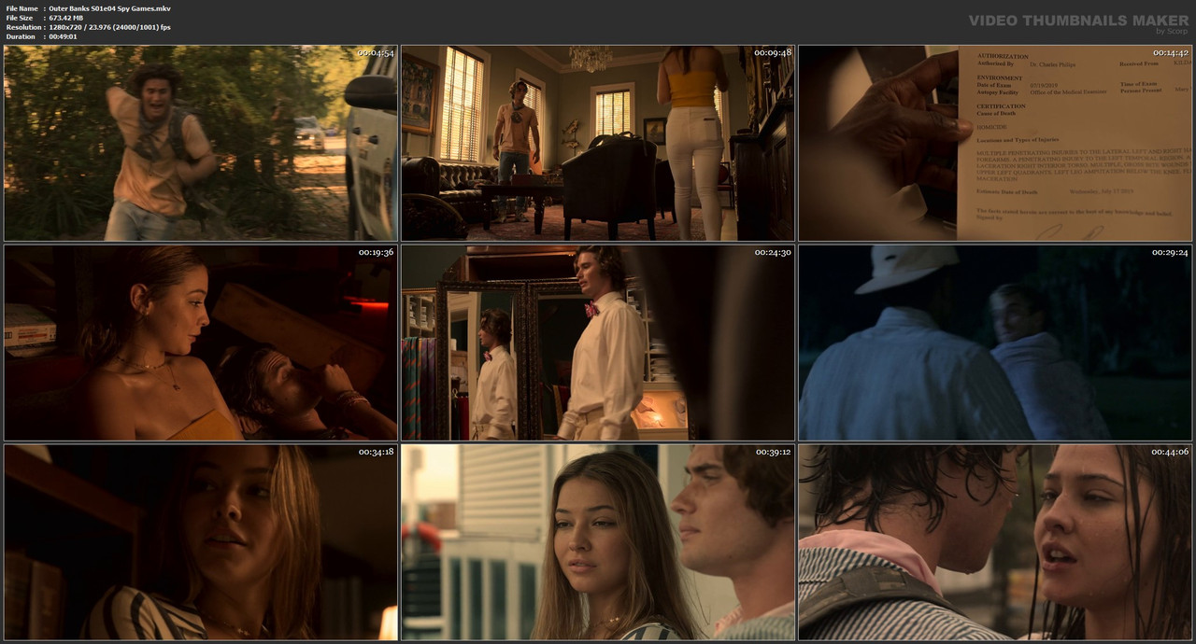Click the resolution value '1280x720 / 23.976 (24000/1001) fps'
The width and height of the screenshot is (1196, 644).
coord(110,27)
